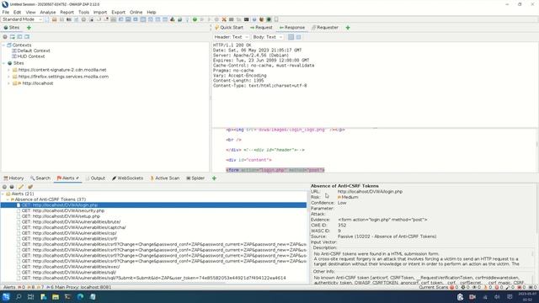The width and height of the screenshot is (539, 303).
Task: Click the pencil edit alert icon in Alerts toolbar
Action: tap(20, 187)
